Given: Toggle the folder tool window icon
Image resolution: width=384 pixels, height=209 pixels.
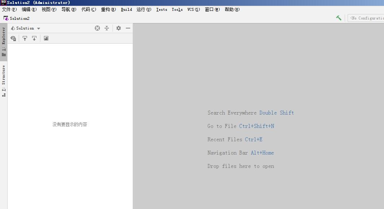Looking at the screenshot, I should (3, 55).
